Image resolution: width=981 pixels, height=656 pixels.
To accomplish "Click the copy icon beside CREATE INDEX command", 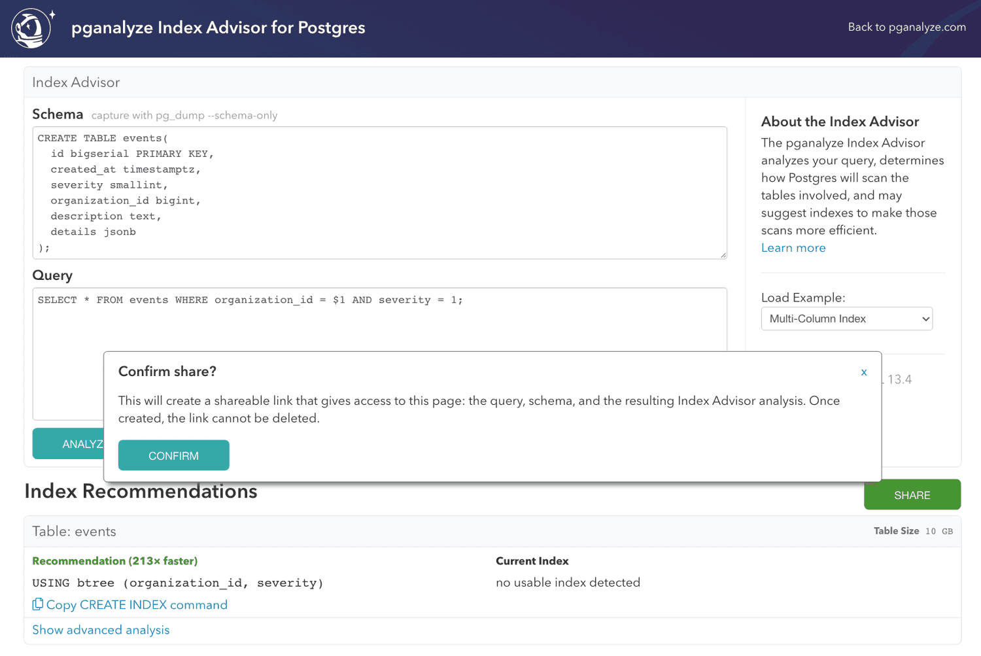I will coord(39,604).
